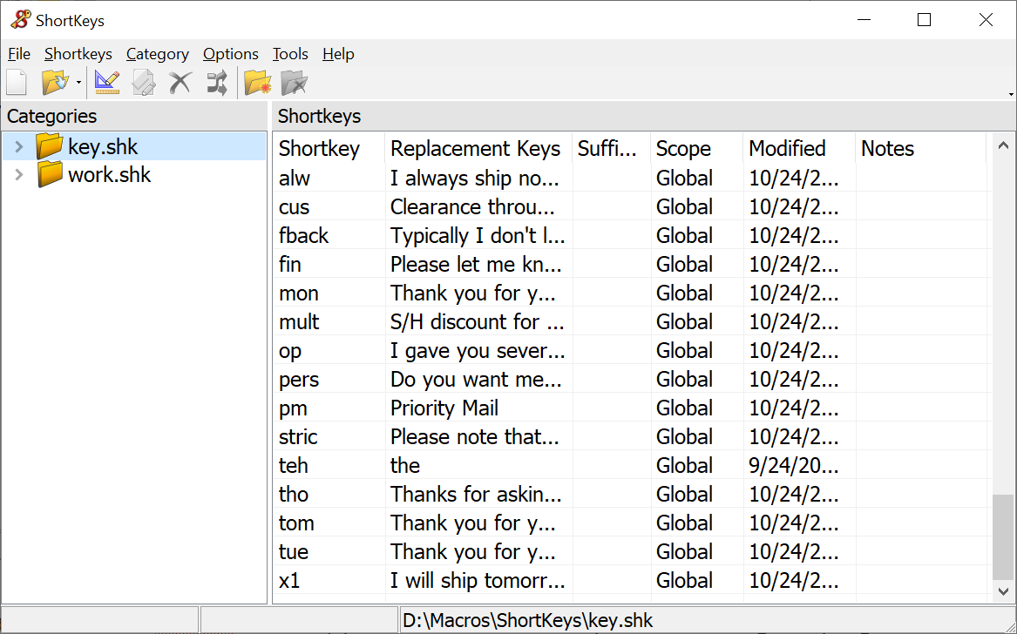Click the list's scroll up arrow
1017x634 pixels.
coord(1003,146)
